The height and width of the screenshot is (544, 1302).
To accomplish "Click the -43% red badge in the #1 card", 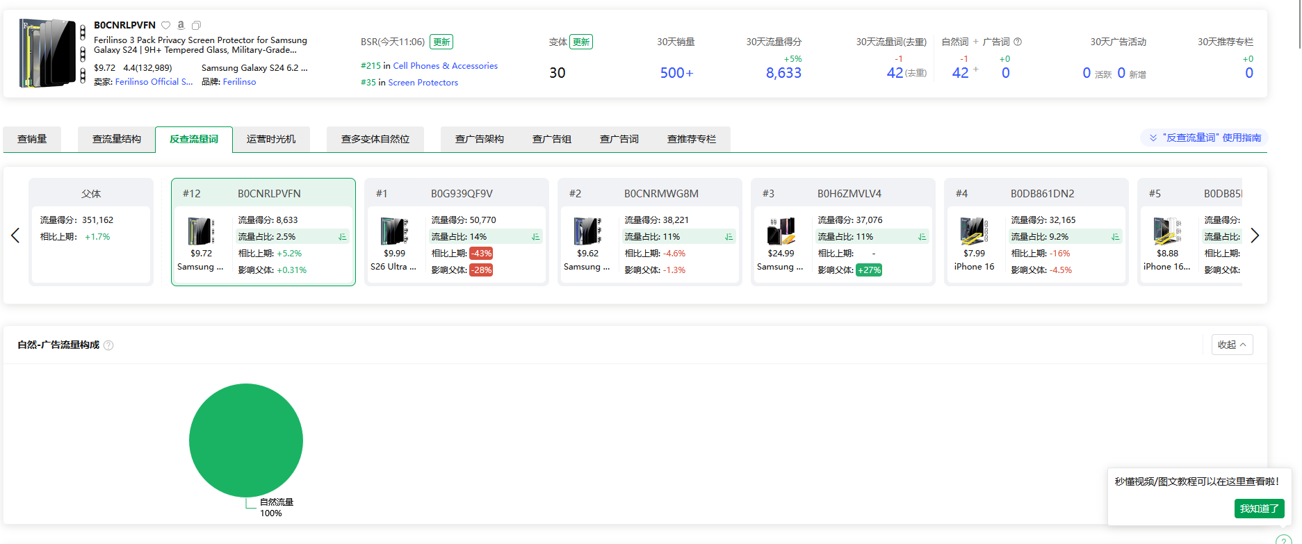I will [481, 254].
